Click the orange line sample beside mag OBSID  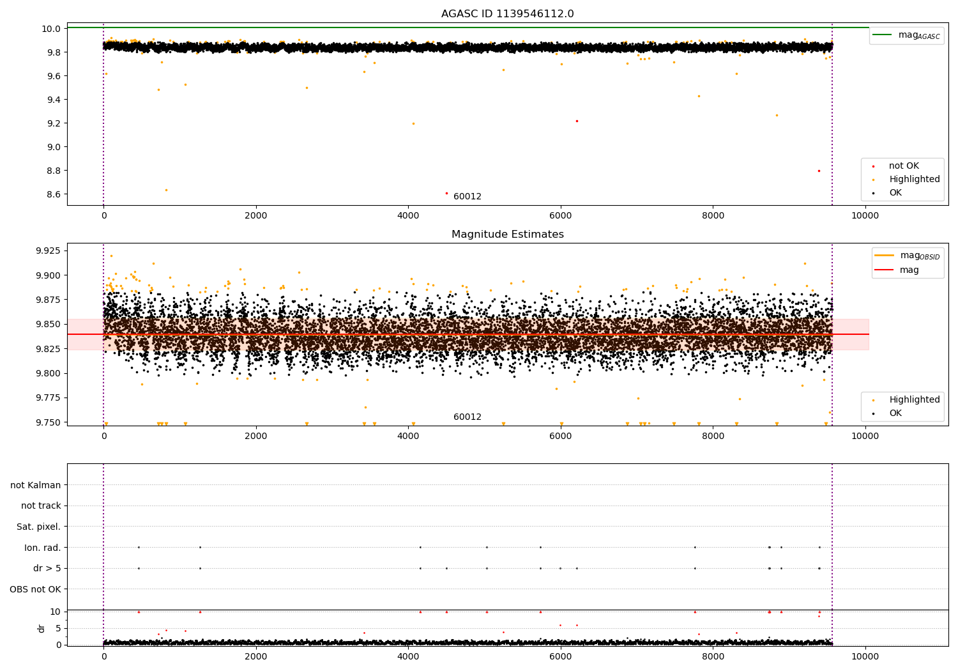pyautogui.click(x=885, y=255)
